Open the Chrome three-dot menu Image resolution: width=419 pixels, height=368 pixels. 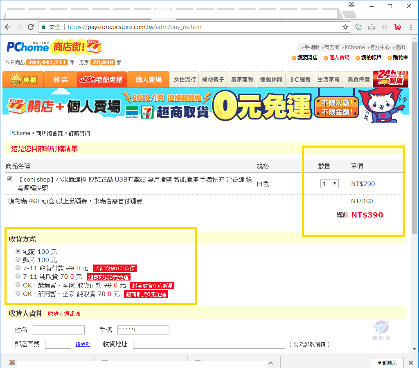(411, 27)
